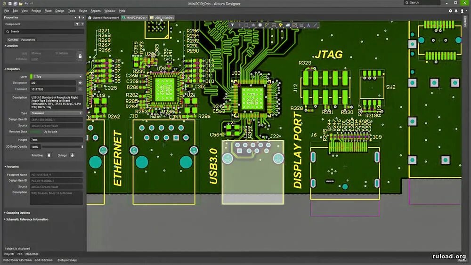Click the Designator field containing J22
This screenshot has width=471, height=265.
pyautogui.click(x=53, y=83)
